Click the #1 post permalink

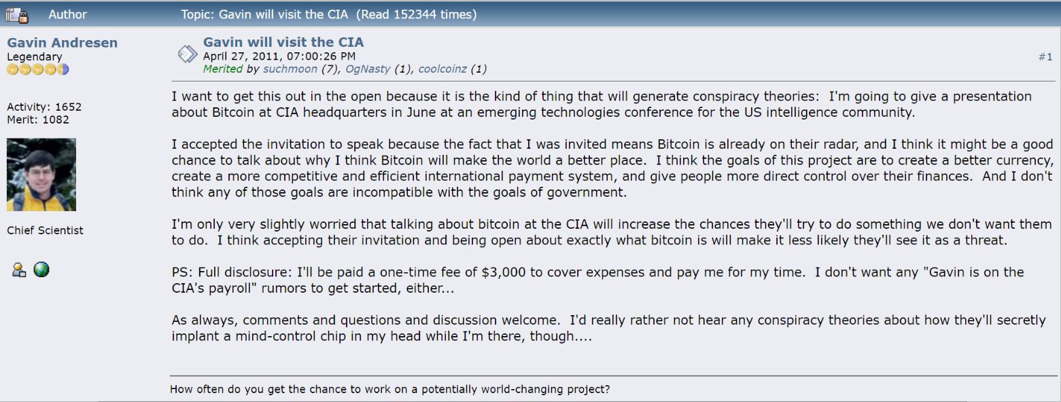pyautogui.click(x=1045, y=57)
